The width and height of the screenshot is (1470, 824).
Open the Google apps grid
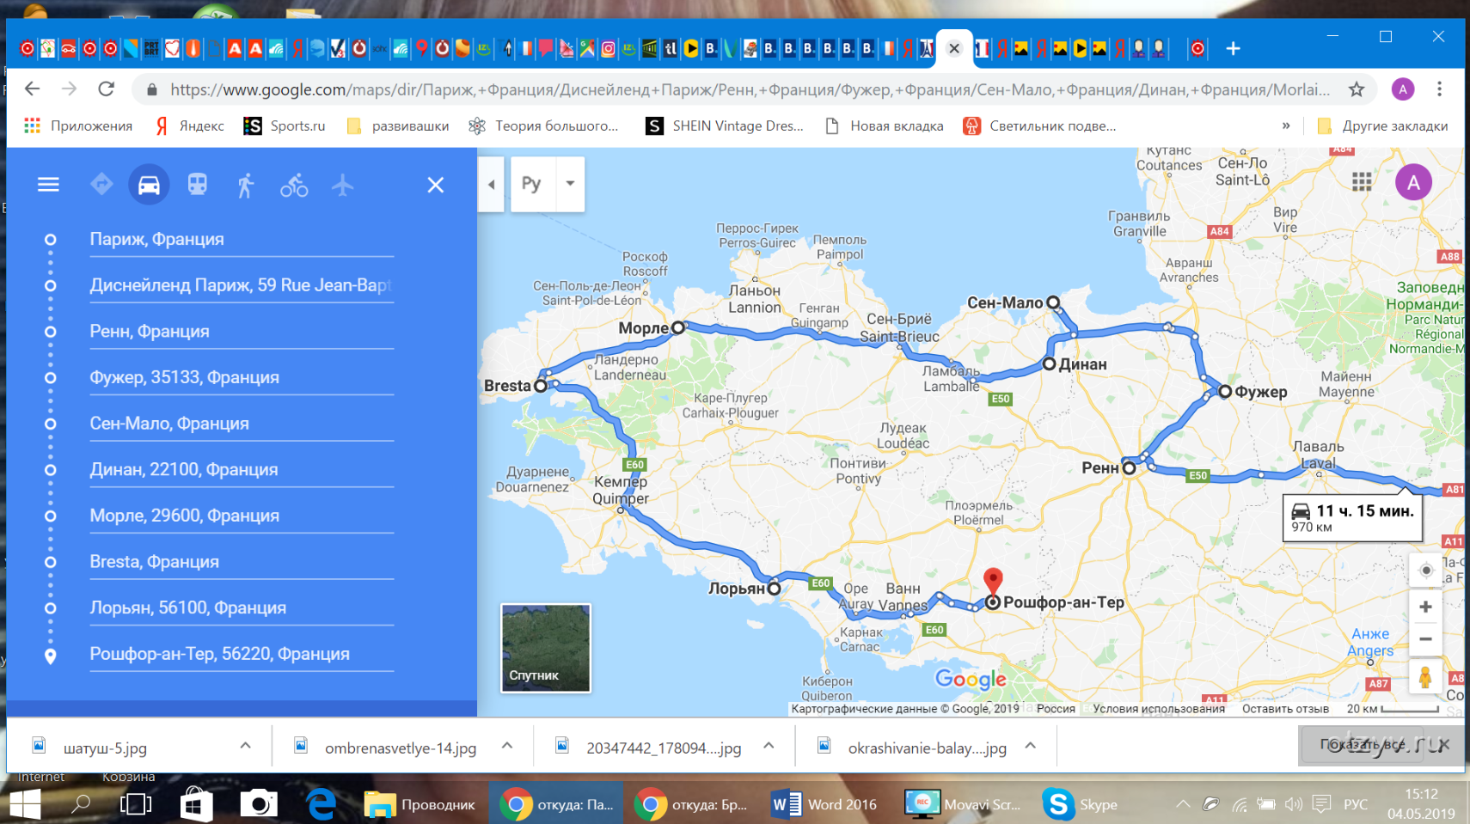coord(1362,181)
